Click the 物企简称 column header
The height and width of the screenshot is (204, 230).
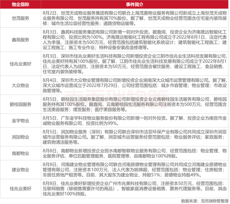click(20, 4)
